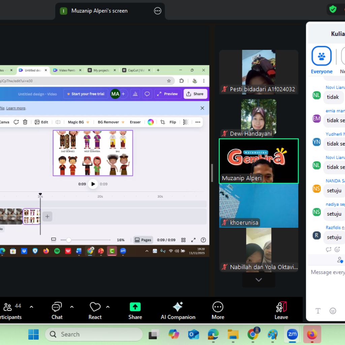Open the More options ellipsis in toolbar
Screen dimensions: 345x345
pos(218,307)
